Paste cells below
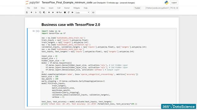This screenshot has width=197, height=110. pyautogui.click(x=44, y=13)
